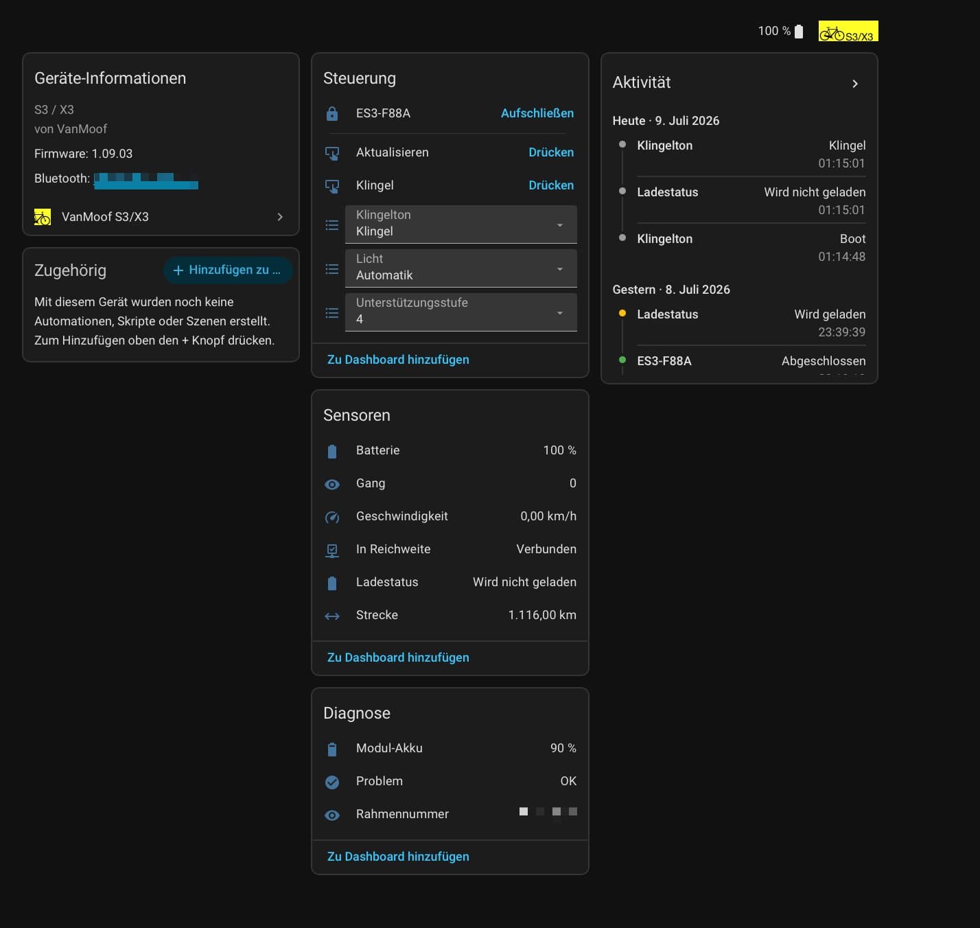Click the eye icon beside Gang

tap(332, 484)
